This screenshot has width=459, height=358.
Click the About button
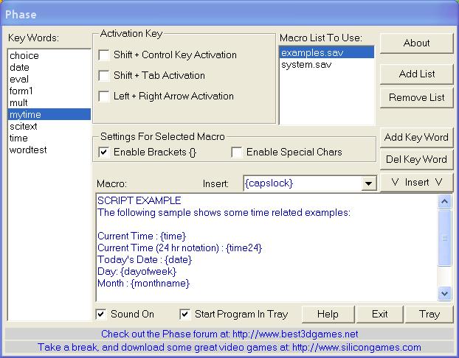416,43
